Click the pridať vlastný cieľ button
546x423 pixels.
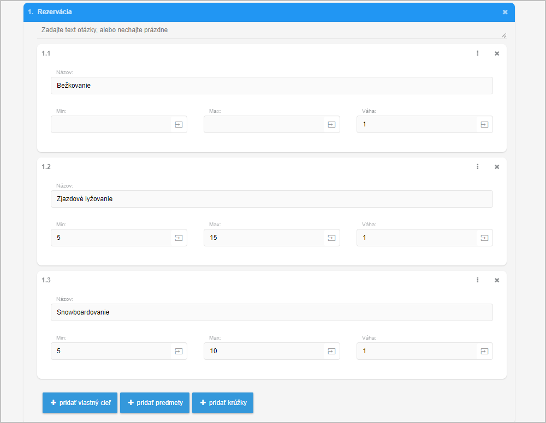coord(80,403)
